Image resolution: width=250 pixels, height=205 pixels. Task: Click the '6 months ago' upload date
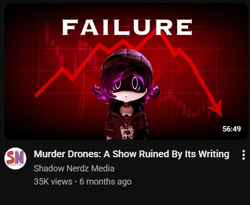(x=105, y=182)
